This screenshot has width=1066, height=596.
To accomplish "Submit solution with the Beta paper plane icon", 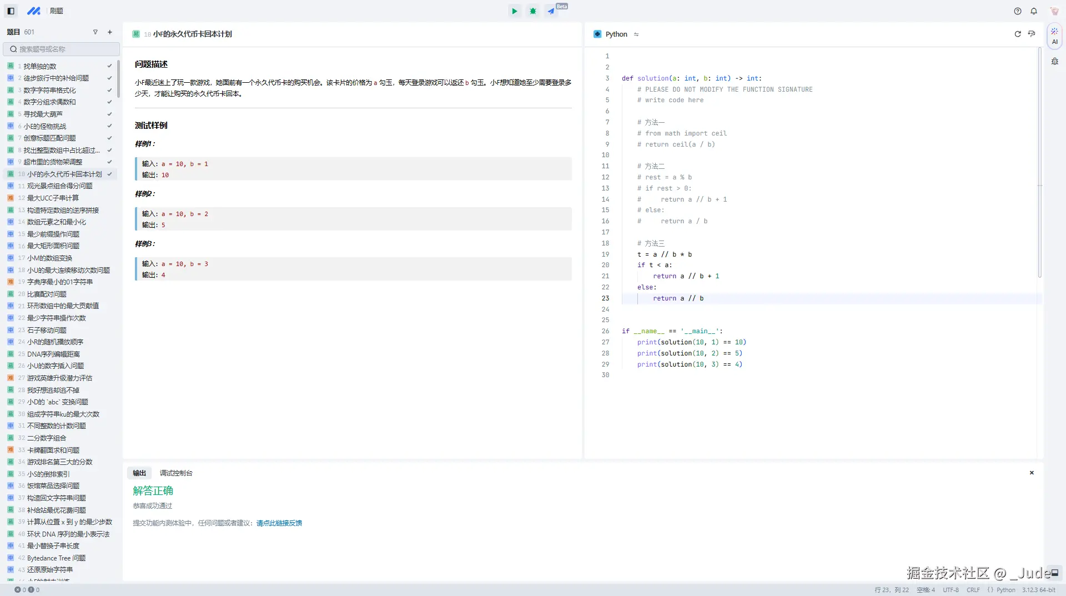I will (551, 11).
